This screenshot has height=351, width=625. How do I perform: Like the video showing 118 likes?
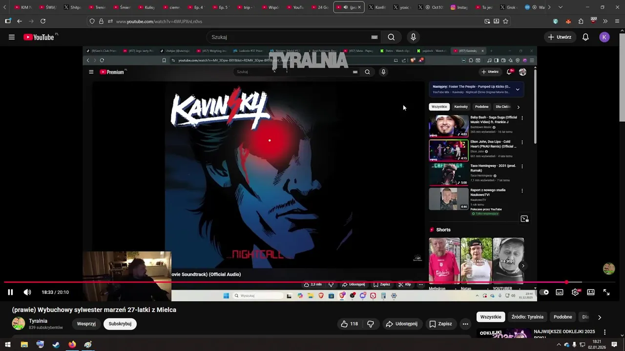[350, 324]
